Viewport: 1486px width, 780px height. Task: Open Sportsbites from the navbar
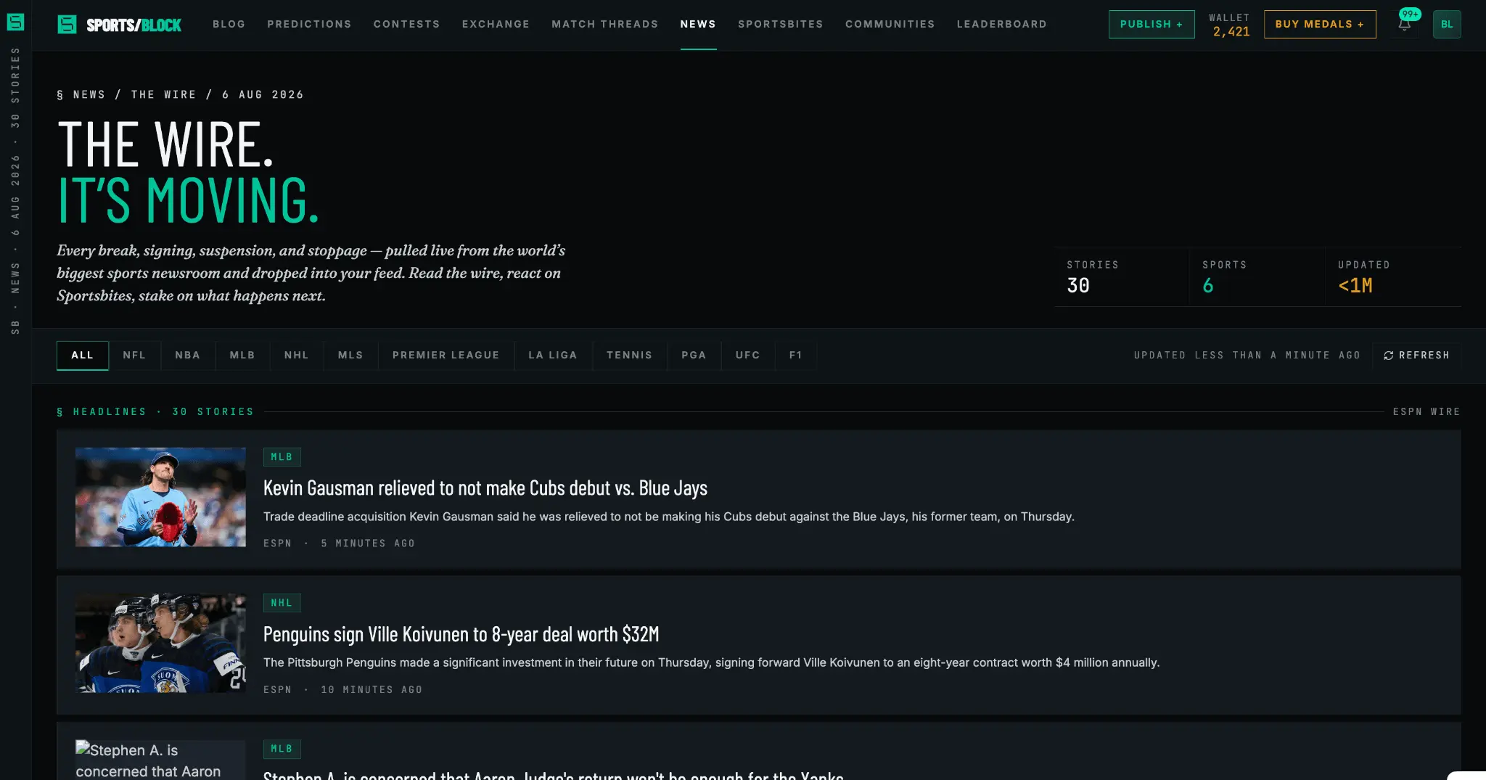[x=781, y=24]
